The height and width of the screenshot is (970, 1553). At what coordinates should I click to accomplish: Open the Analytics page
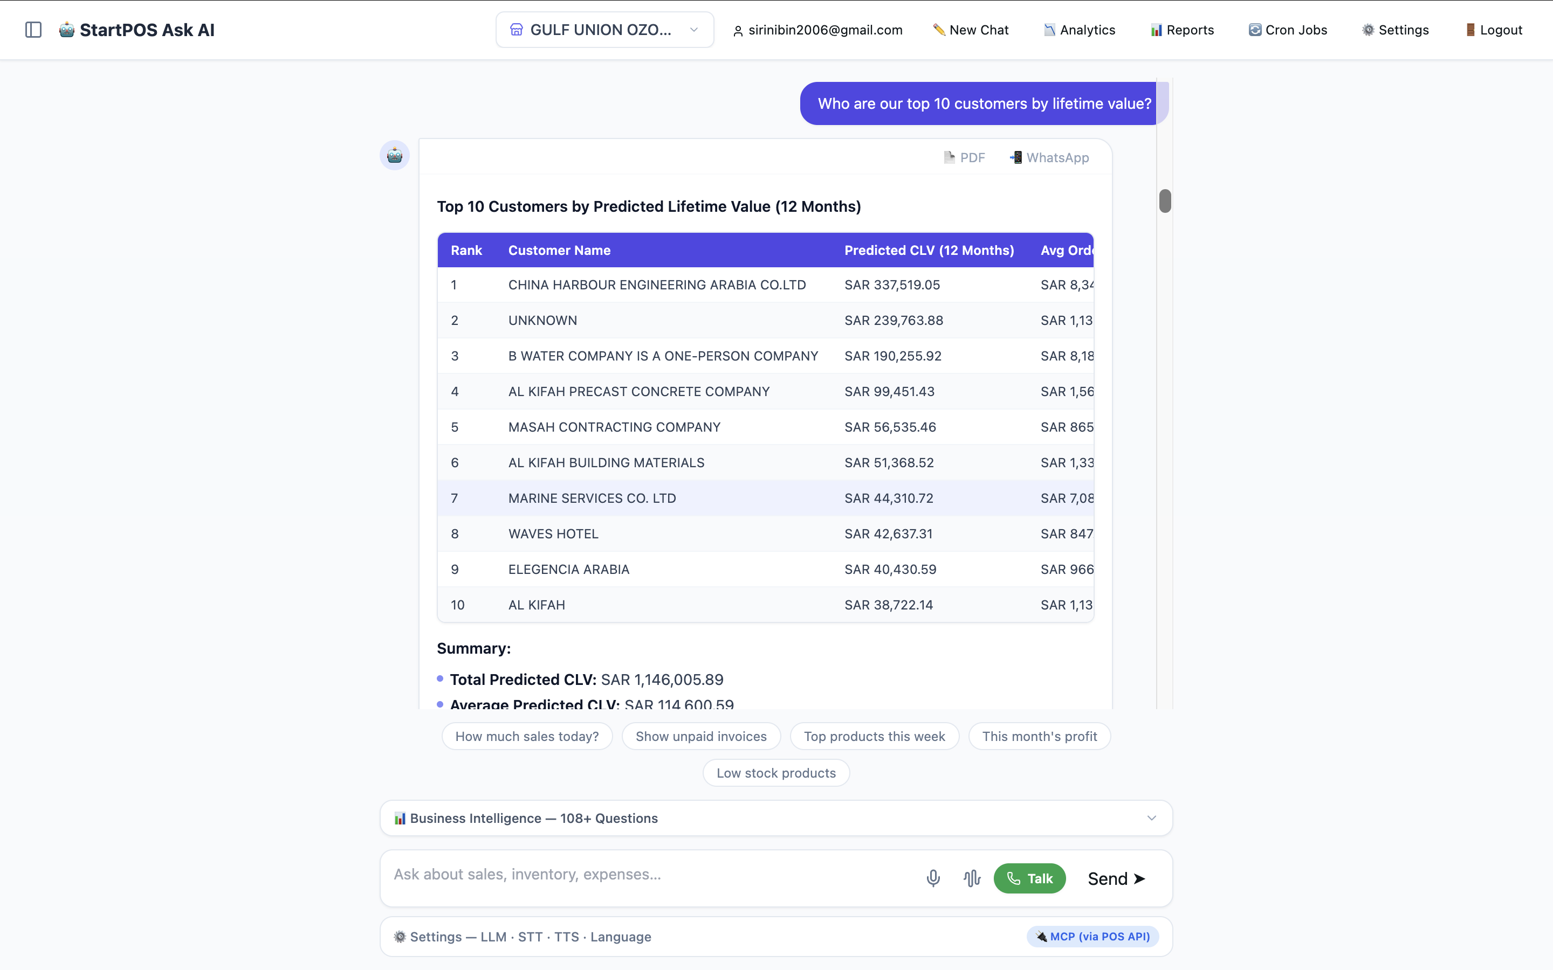(1080, 30)
